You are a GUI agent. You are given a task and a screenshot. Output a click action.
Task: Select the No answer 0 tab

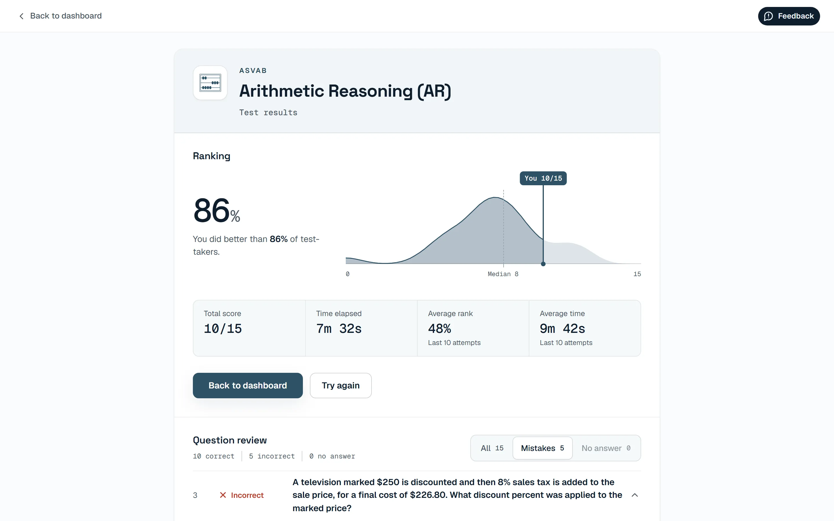tap(606, 448)
